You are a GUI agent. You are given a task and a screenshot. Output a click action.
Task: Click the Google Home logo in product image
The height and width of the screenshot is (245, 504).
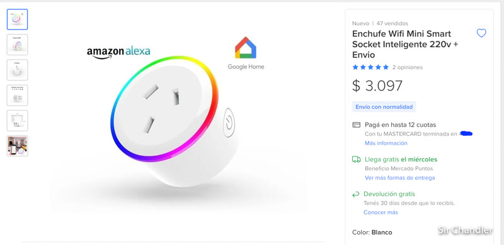click(246, 53)
